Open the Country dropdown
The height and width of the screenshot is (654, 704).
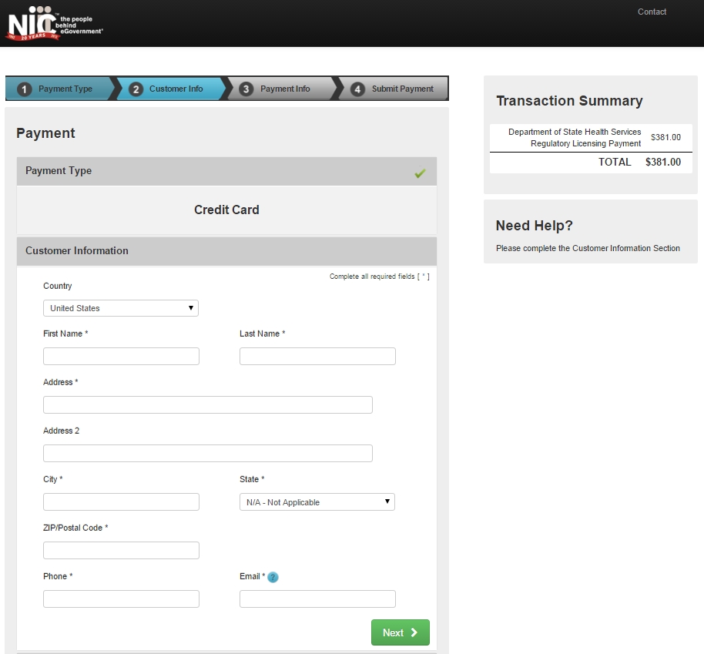pyautogui.click(x=120, y=307)
